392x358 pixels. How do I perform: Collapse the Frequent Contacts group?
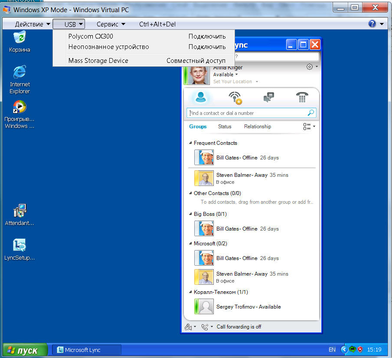click(190, 143)
